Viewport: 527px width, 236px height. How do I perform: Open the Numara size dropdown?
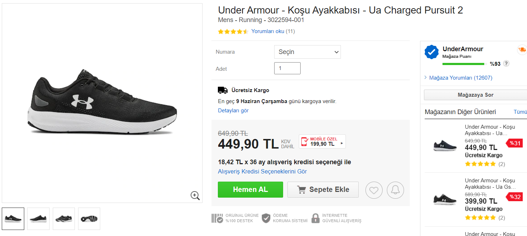307,52
